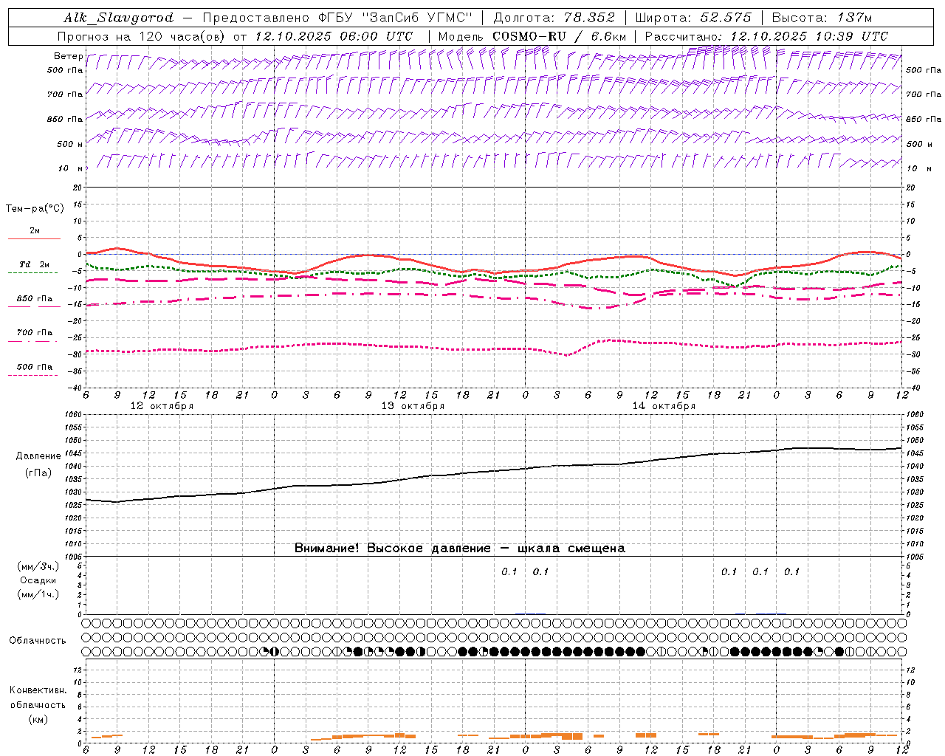Click the '12 октября' date label

(162, 405)
